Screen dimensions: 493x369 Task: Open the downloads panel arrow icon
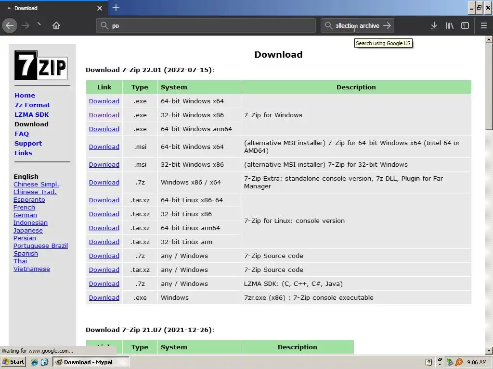coord(434,25)
